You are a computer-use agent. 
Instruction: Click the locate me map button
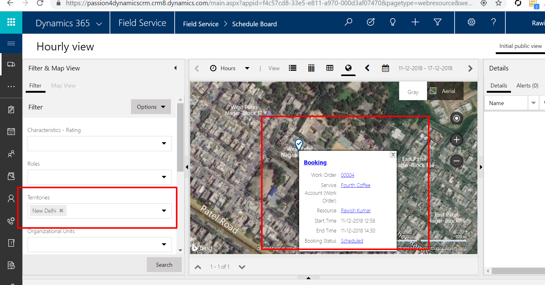(x=456, y=118)
